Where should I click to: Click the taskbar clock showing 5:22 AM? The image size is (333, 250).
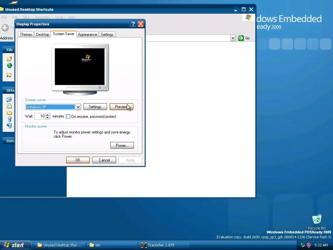click(x=321, y=245)
